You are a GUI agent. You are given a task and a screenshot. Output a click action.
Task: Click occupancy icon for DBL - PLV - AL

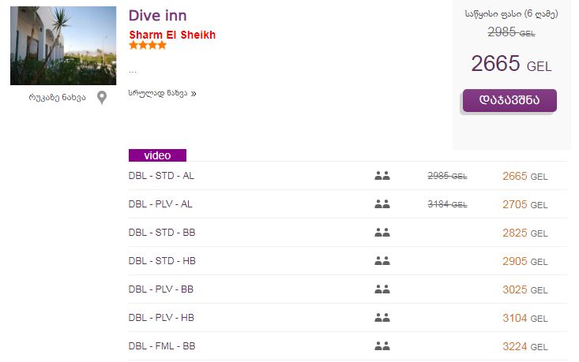[x=382, y=204]
